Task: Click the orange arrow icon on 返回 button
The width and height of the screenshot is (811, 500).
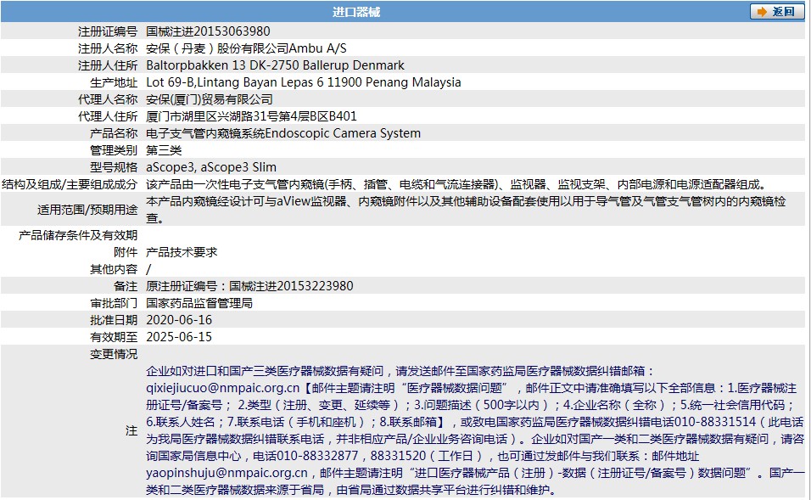Action: [762, 12]
